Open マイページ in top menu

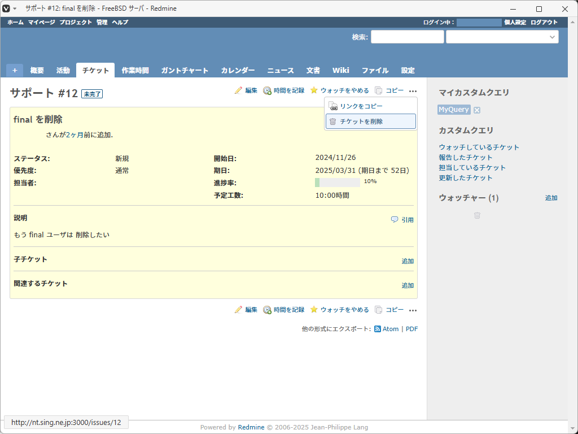pyautogui.click(x=42, y=22)
